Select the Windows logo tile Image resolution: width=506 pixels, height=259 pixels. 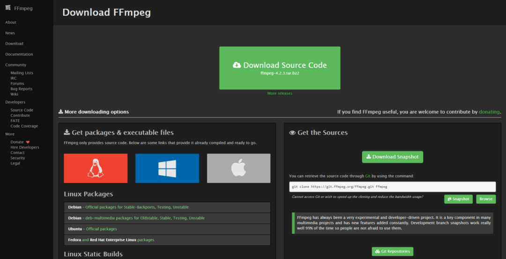coord(167,168)
